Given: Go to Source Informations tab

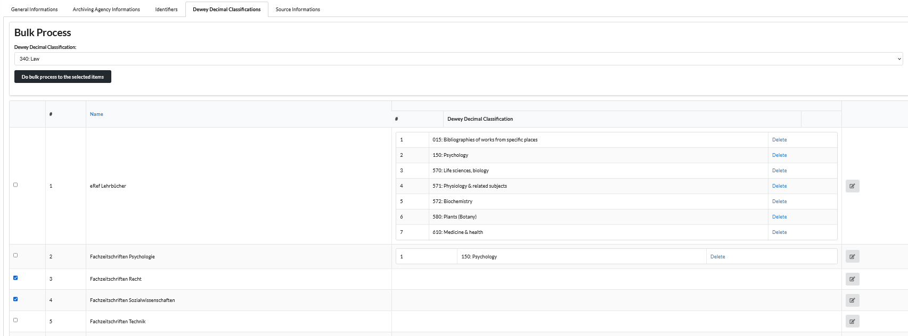Looking at the screenshot, I should click(298, 10).
